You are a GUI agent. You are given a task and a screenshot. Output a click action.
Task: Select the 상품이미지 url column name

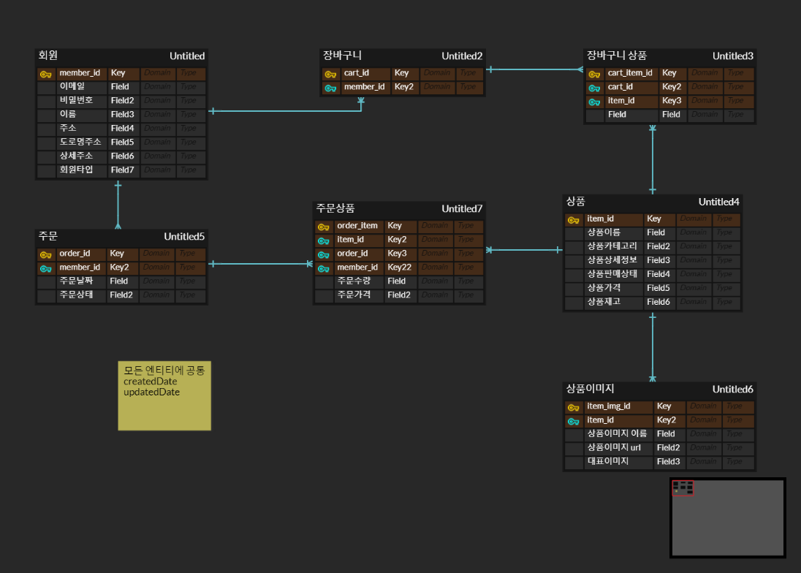[614, 447]
